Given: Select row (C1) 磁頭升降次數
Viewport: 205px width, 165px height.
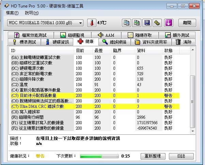Looking at the screenshot, I should pos(95,79).
